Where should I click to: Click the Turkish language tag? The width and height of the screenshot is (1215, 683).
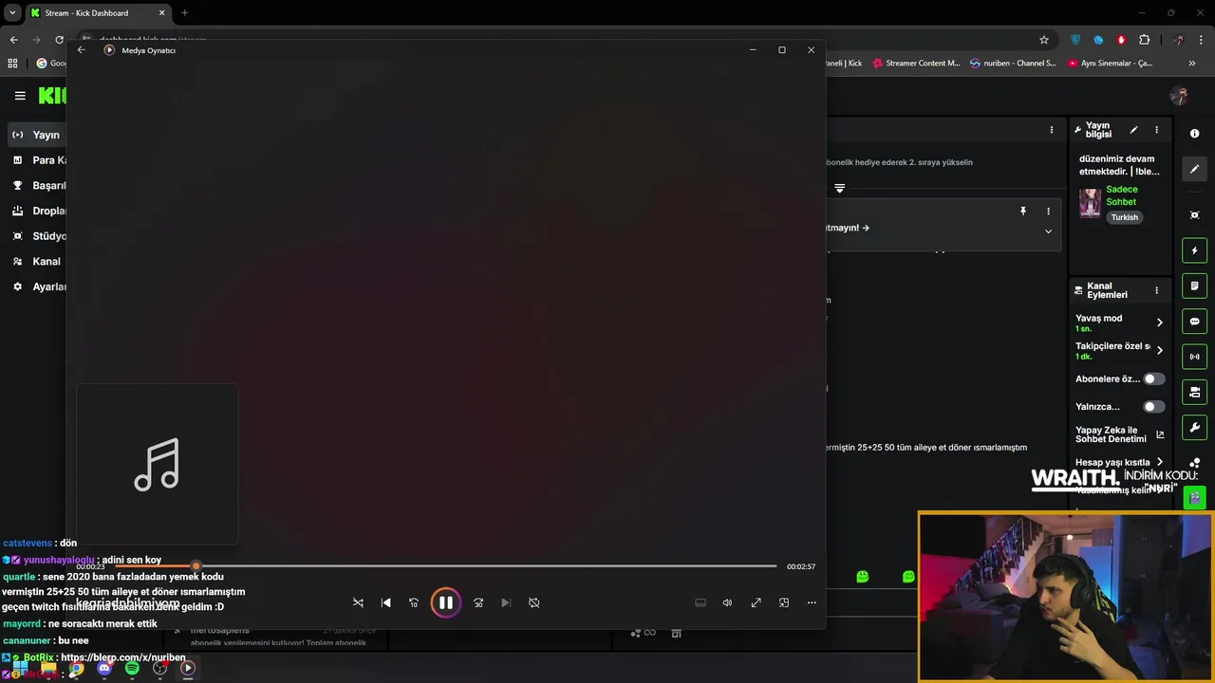click(x=1125, y=217)
